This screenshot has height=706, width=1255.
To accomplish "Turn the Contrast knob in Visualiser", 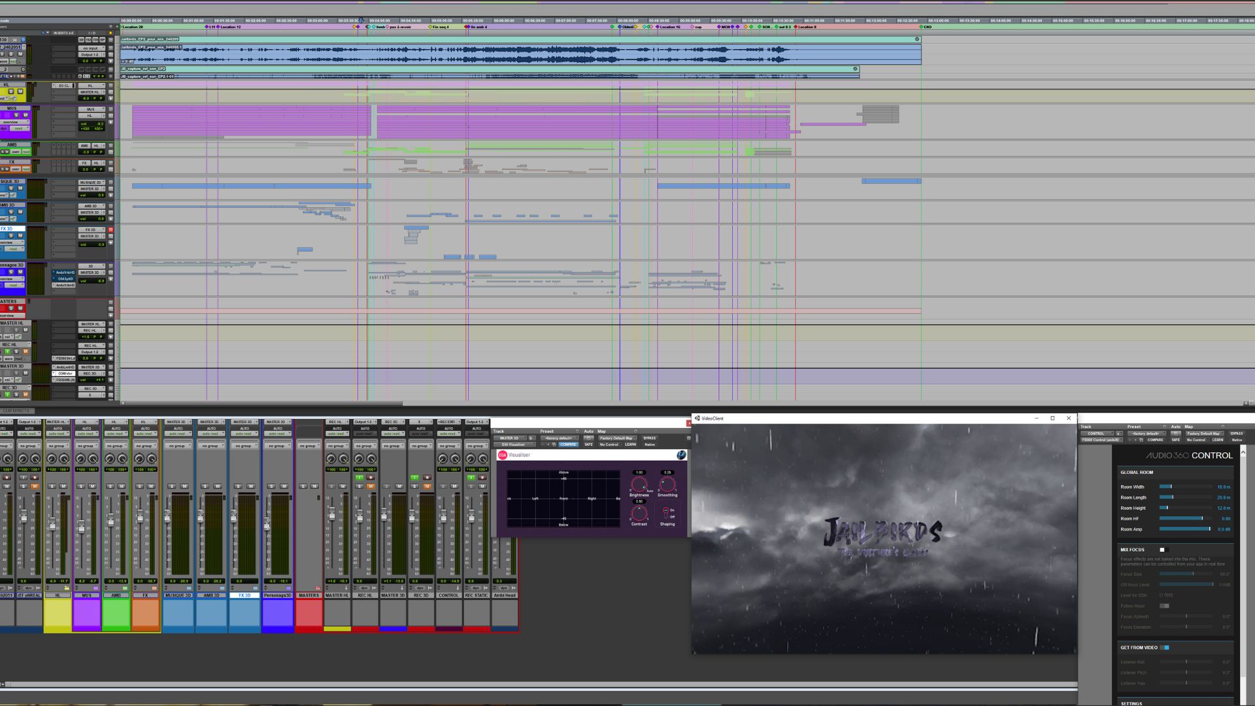I will (639, 514).
